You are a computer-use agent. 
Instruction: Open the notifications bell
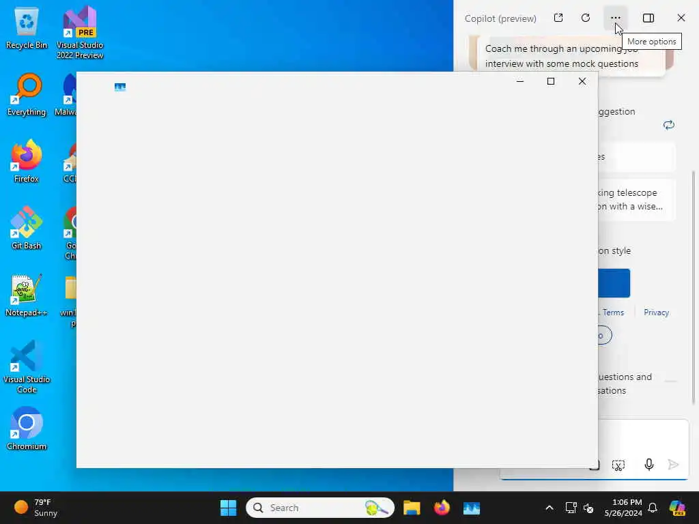click(653, 508)
